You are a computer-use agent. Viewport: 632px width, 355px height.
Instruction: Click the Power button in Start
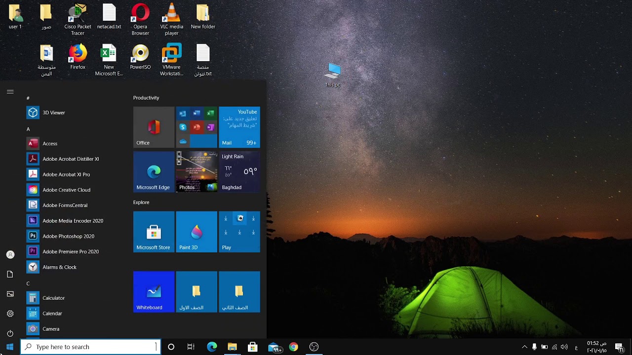click(x=10, y=333)
